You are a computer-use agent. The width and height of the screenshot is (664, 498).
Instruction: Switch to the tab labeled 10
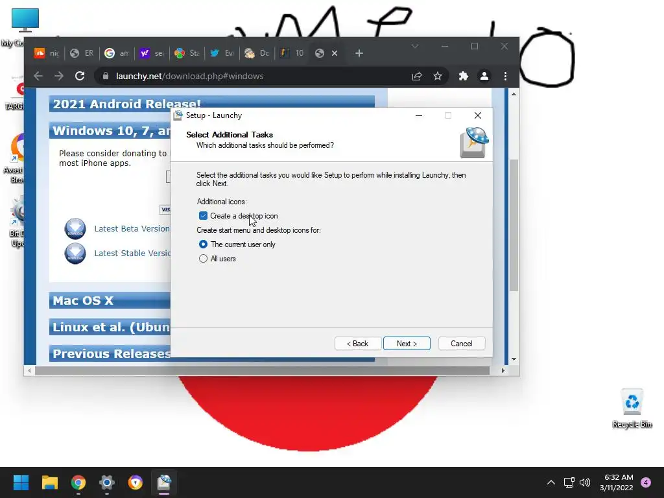point(292,53)
